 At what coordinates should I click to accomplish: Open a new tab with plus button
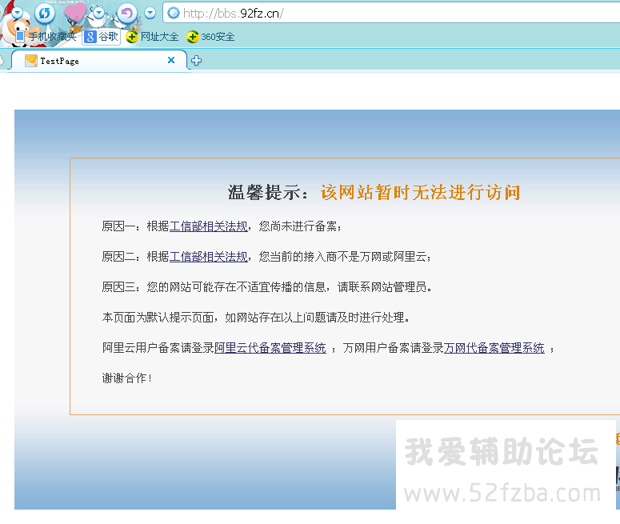click(196, 61)
